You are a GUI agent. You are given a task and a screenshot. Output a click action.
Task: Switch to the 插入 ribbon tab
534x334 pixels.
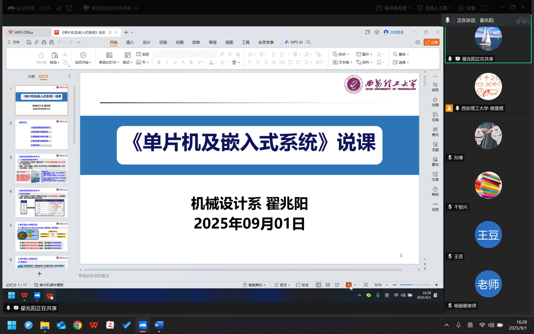coord(130,42)
